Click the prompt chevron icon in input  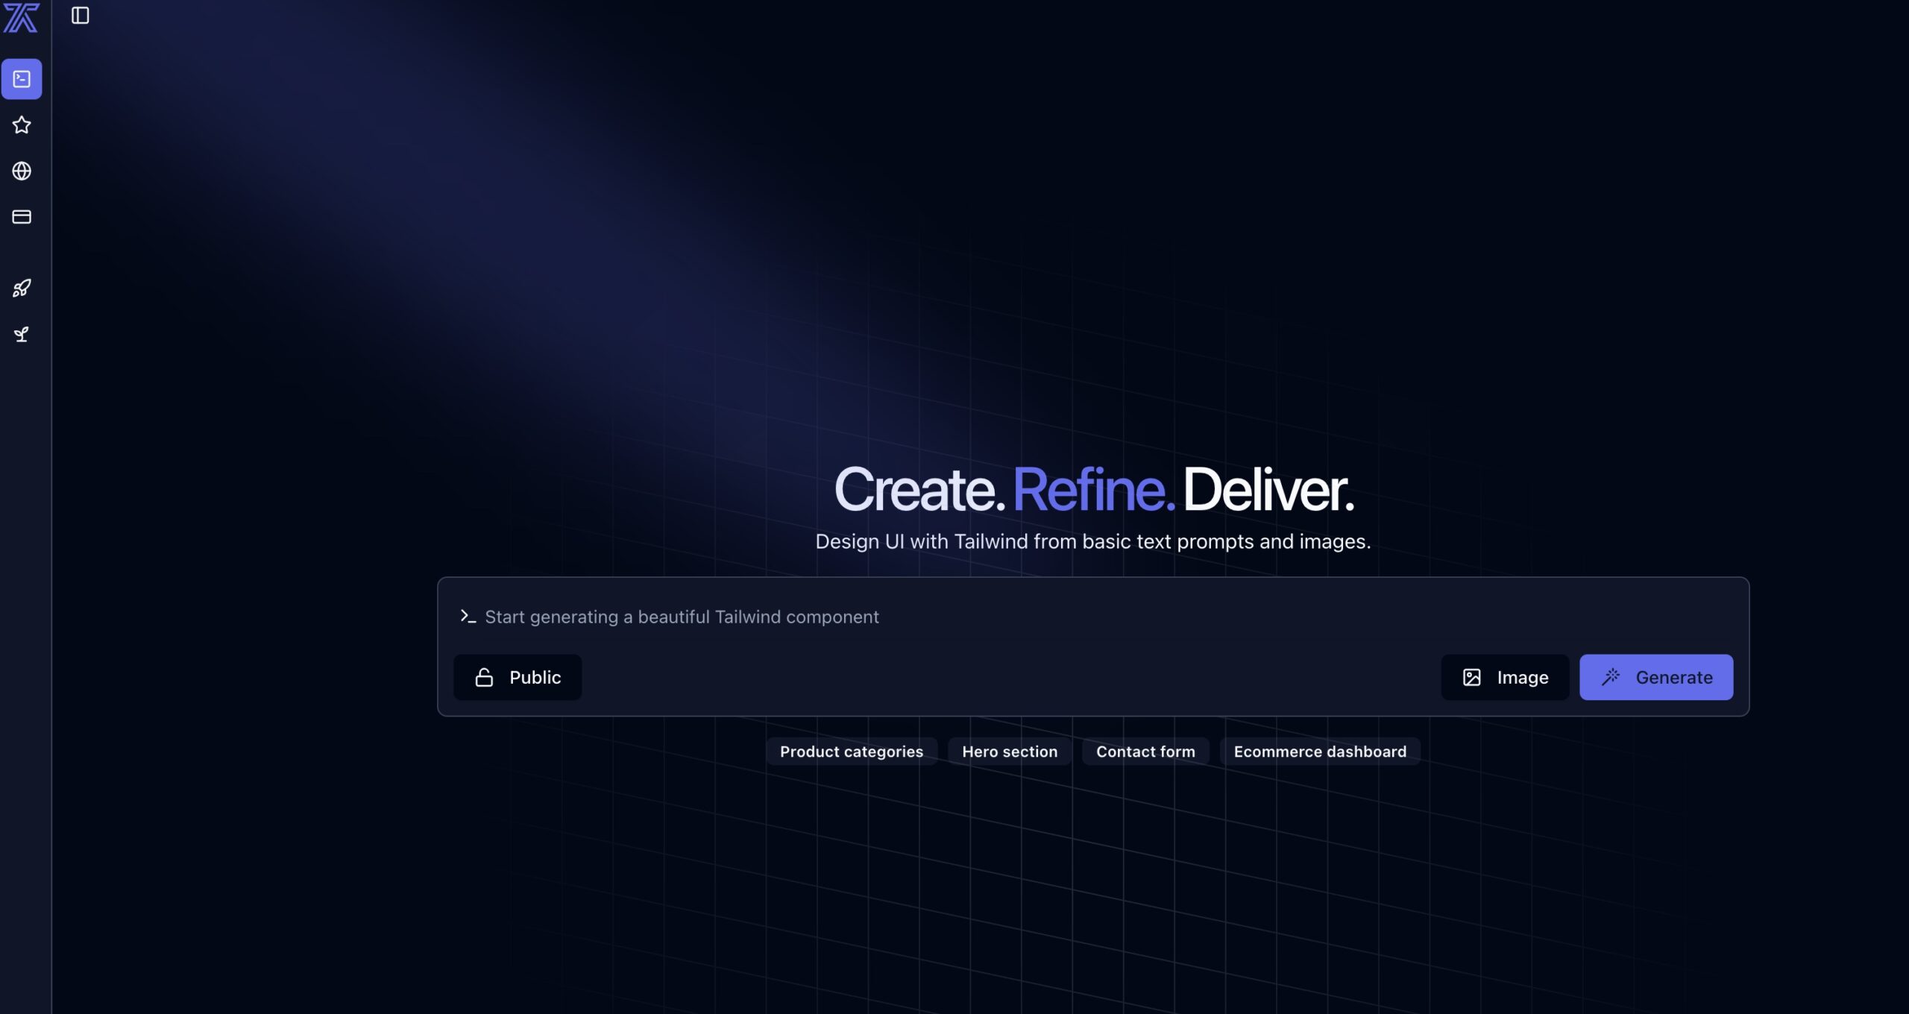[468, 617]
